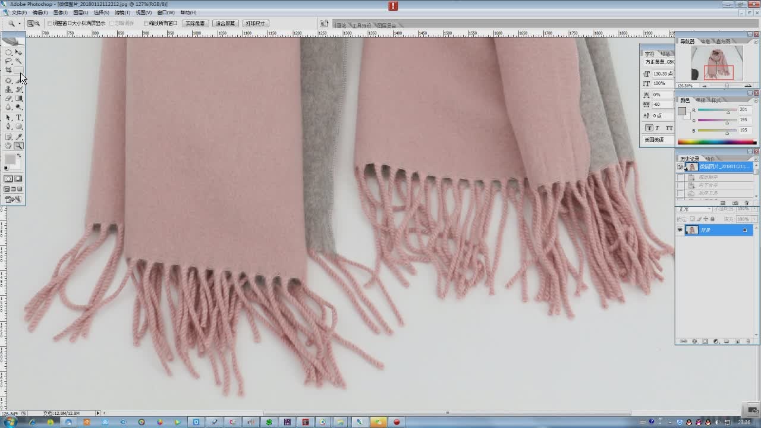Toggle all caps TT button in Character panel
The height and width of the screenshot is (428, 761).
(x=669, y=128)
